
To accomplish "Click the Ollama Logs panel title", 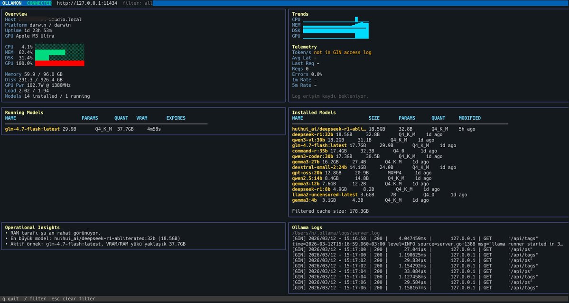I will click(307, 227).
